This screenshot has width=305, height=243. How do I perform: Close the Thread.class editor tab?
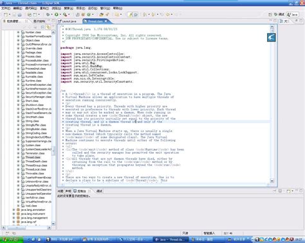(x=106, y=21)
